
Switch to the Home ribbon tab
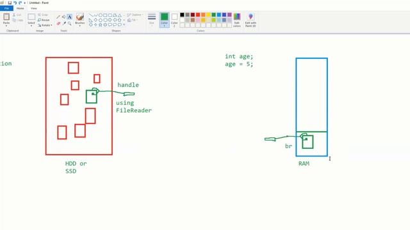coord(20,8)
